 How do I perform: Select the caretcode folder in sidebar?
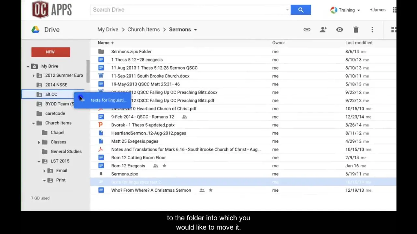point(55,113)
